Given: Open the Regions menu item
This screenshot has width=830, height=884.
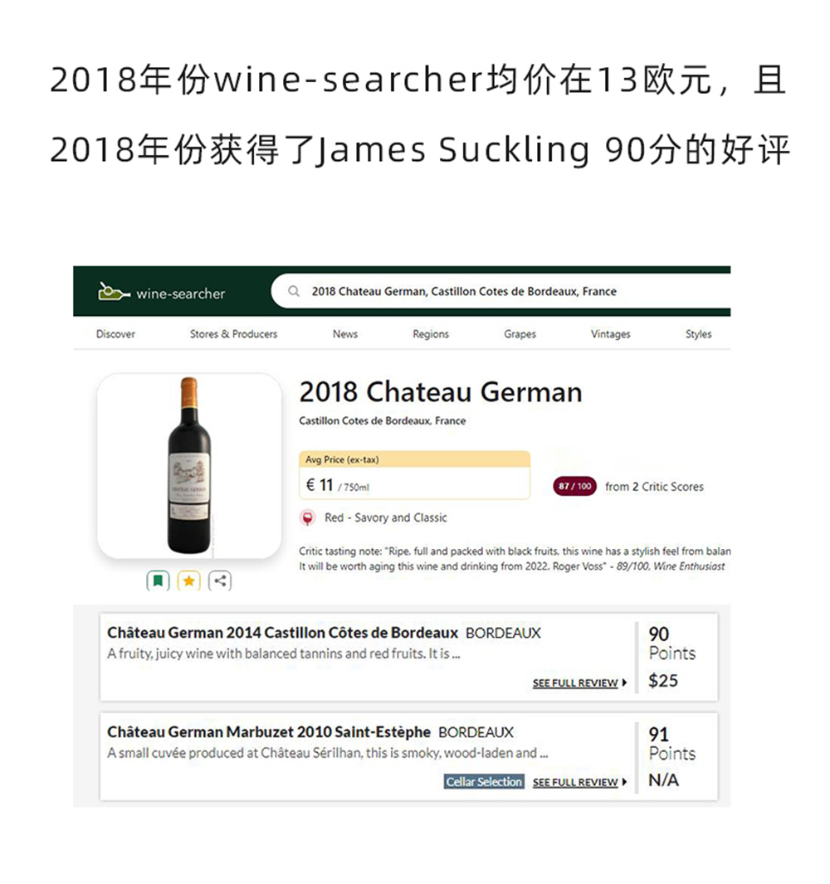Looking at the screenshot, I should [431, 333].
